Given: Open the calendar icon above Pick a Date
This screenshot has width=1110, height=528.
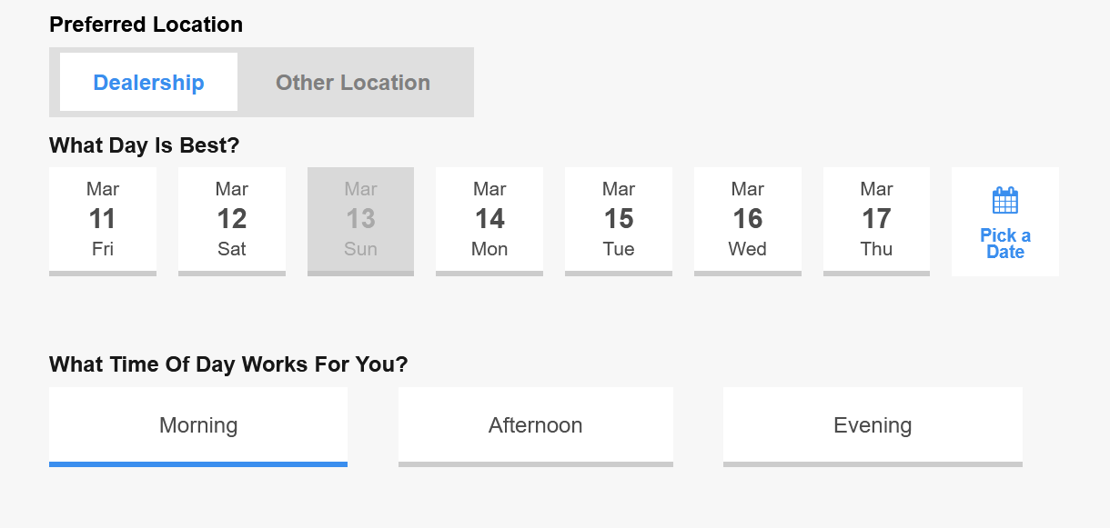Looking at the screenshot, I should (1005, 200).
